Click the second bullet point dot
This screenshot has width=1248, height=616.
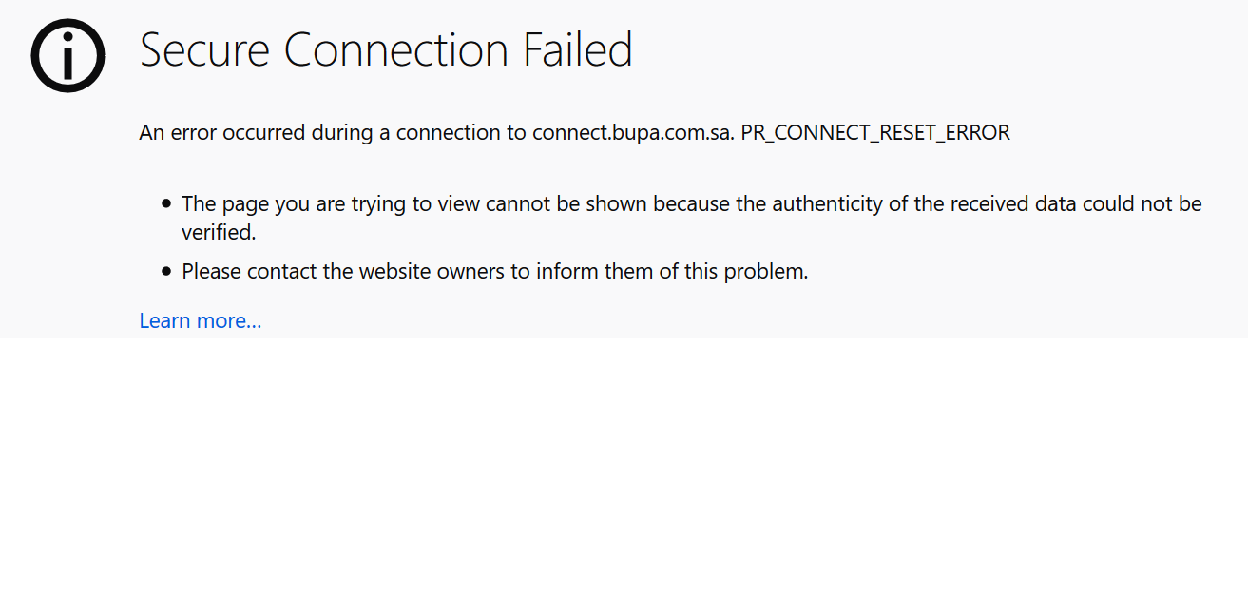pyautogui.click(x=167, y=271)
